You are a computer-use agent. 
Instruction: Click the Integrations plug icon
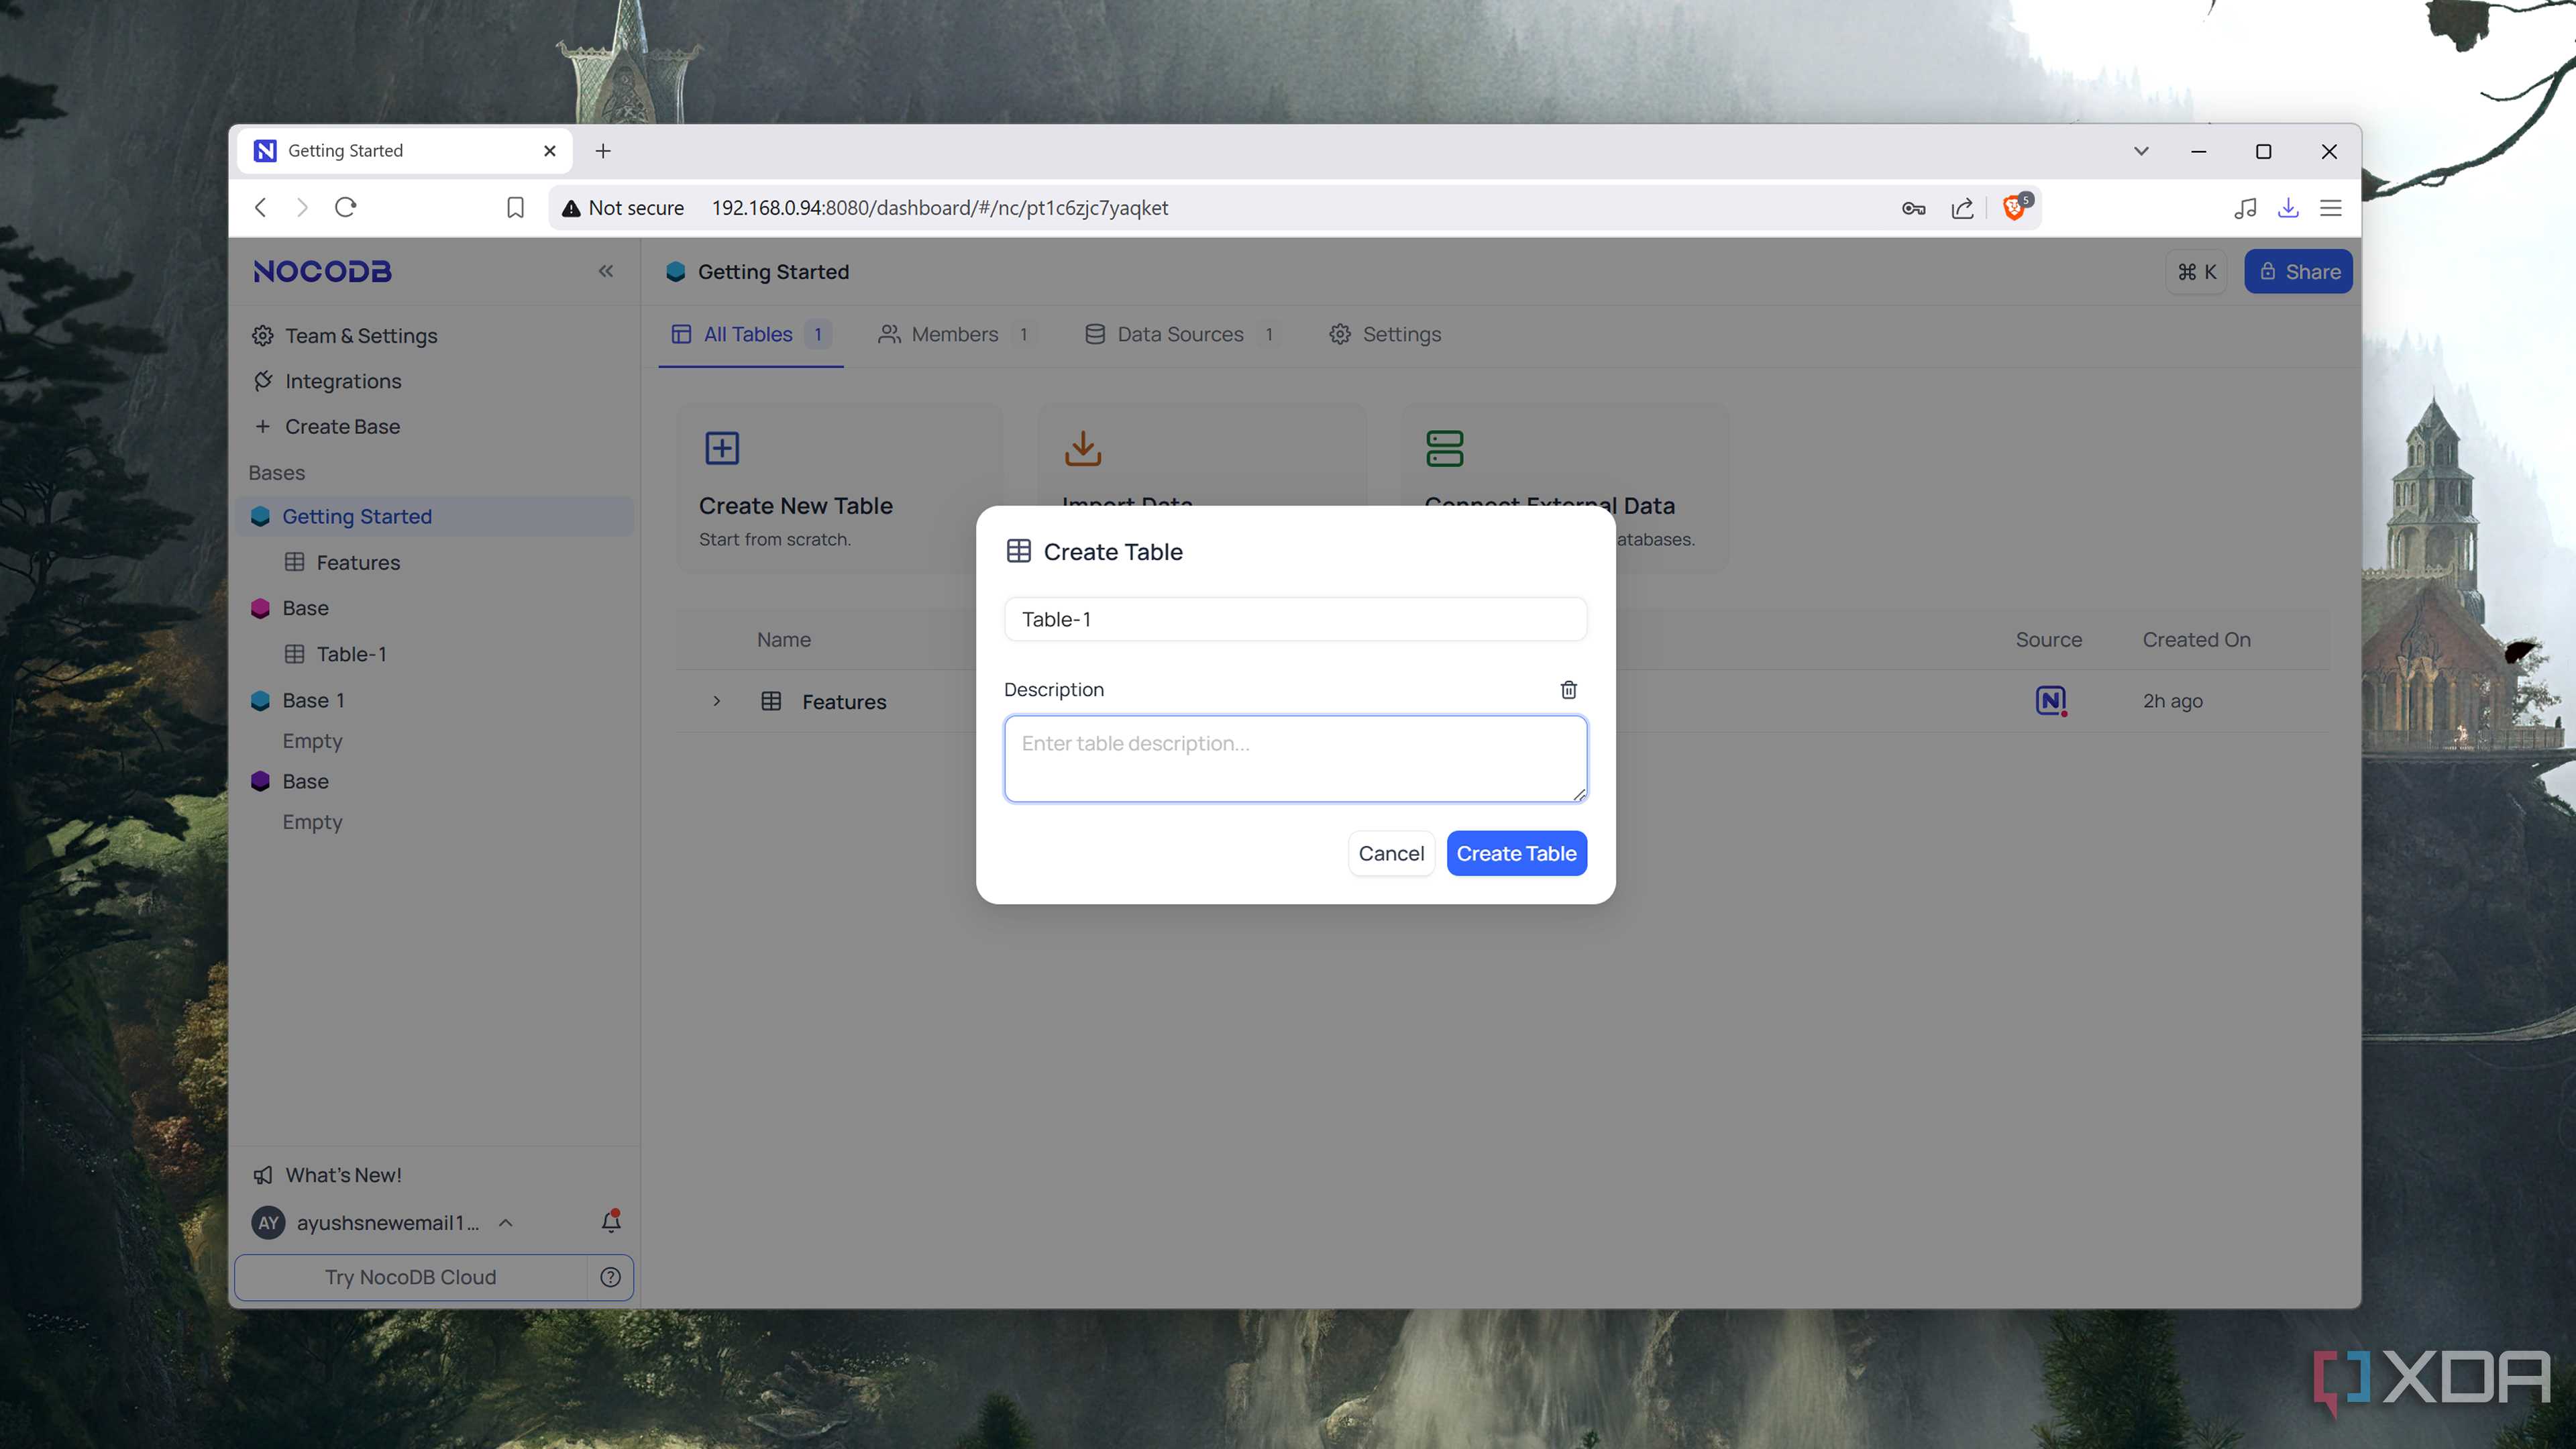(263, 381)
